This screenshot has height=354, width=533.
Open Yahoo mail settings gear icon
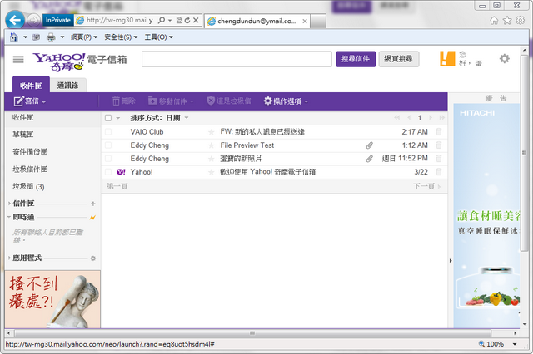pos(505,59)
